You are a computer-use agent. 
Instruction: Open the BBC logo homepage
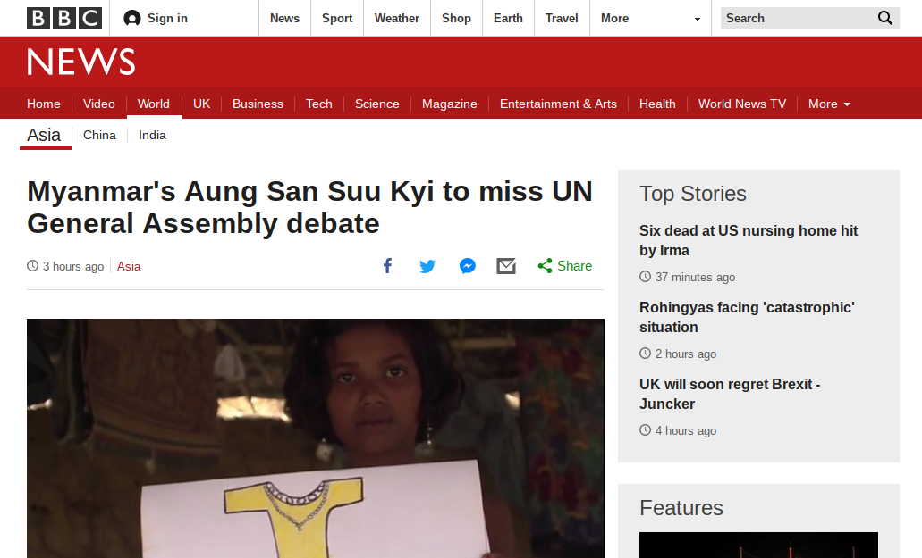click(64, 18)
